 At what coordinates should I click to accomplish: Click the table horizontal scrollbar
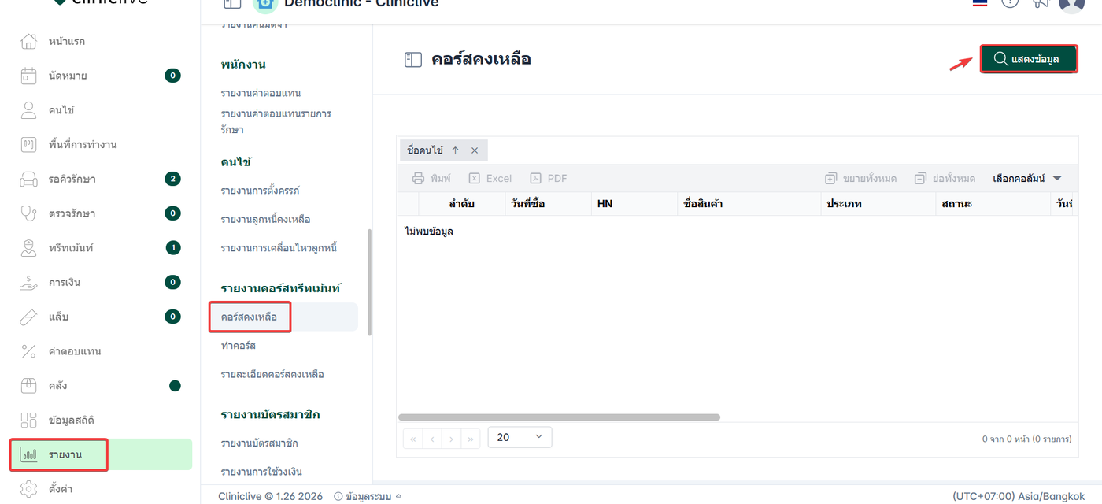[559, 417]
